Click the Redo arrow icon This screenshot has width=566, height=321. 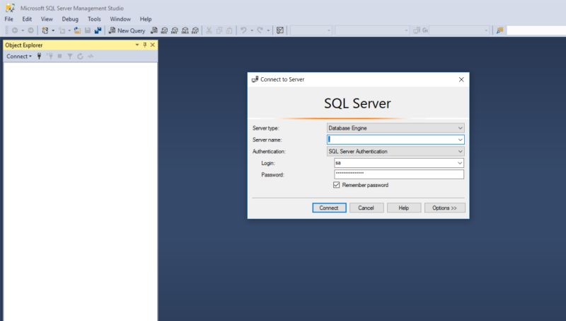[260, 30]
